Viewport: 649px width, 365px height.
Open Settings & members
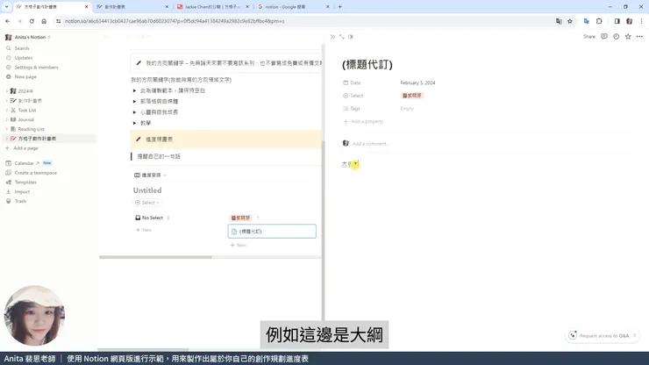(x=36, y=67)
